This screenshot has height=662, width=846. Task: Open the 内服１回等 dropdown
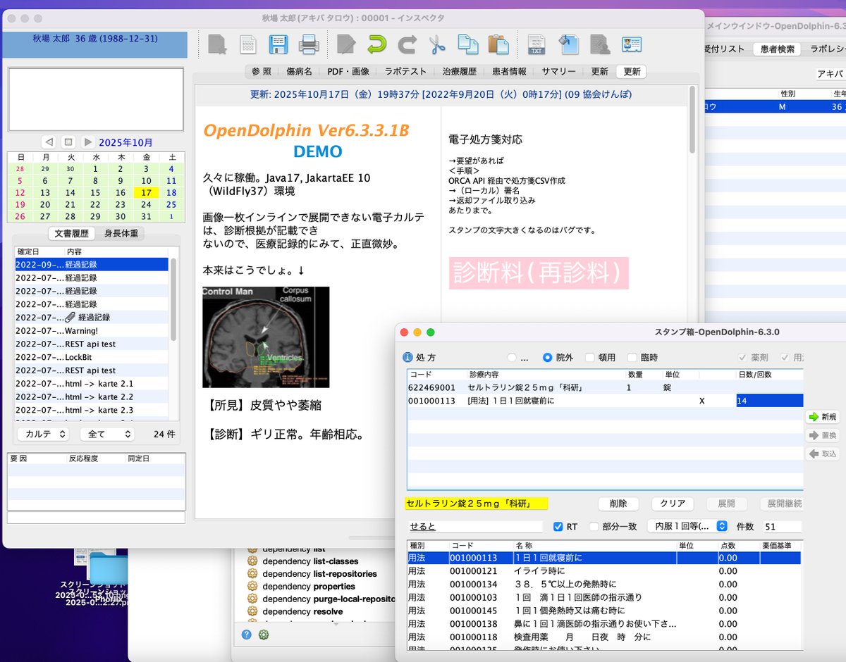[687, 526]
